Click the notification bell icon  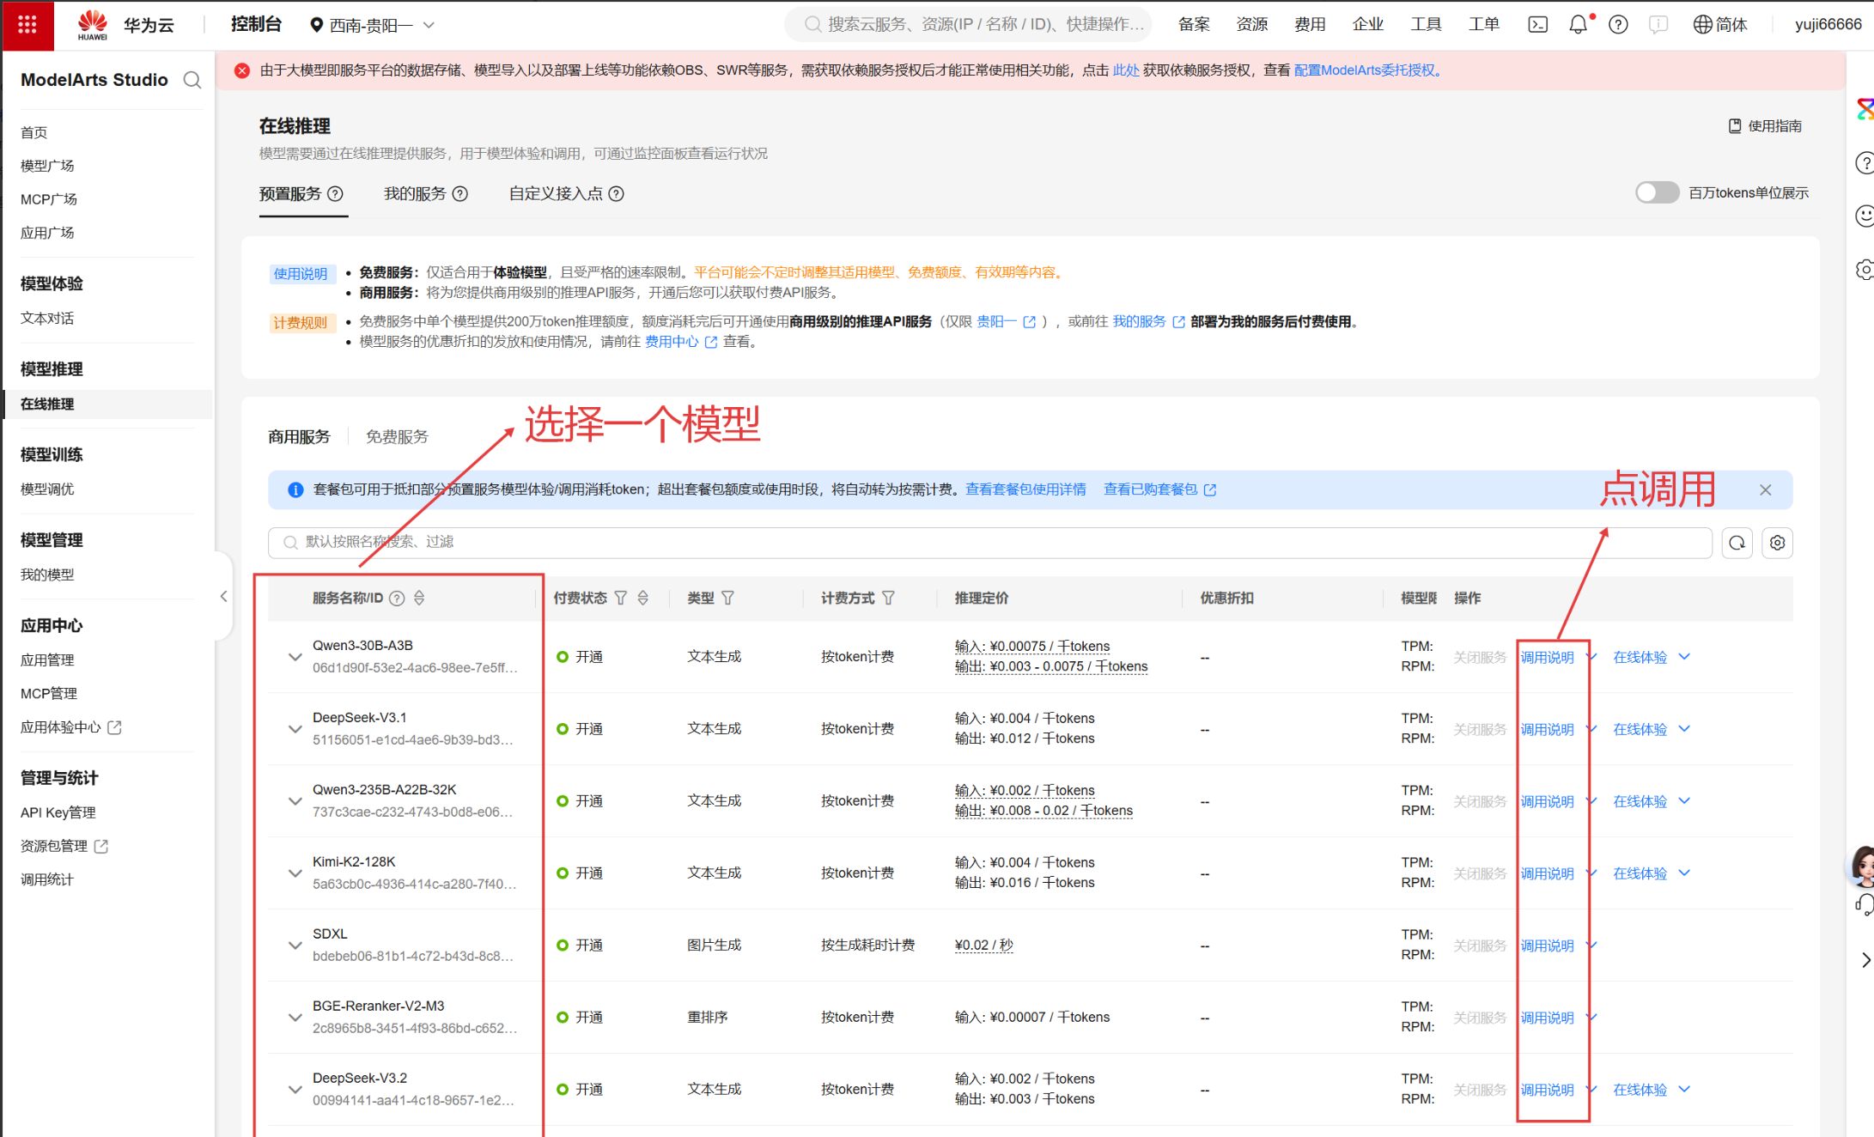pos(1578,25)
